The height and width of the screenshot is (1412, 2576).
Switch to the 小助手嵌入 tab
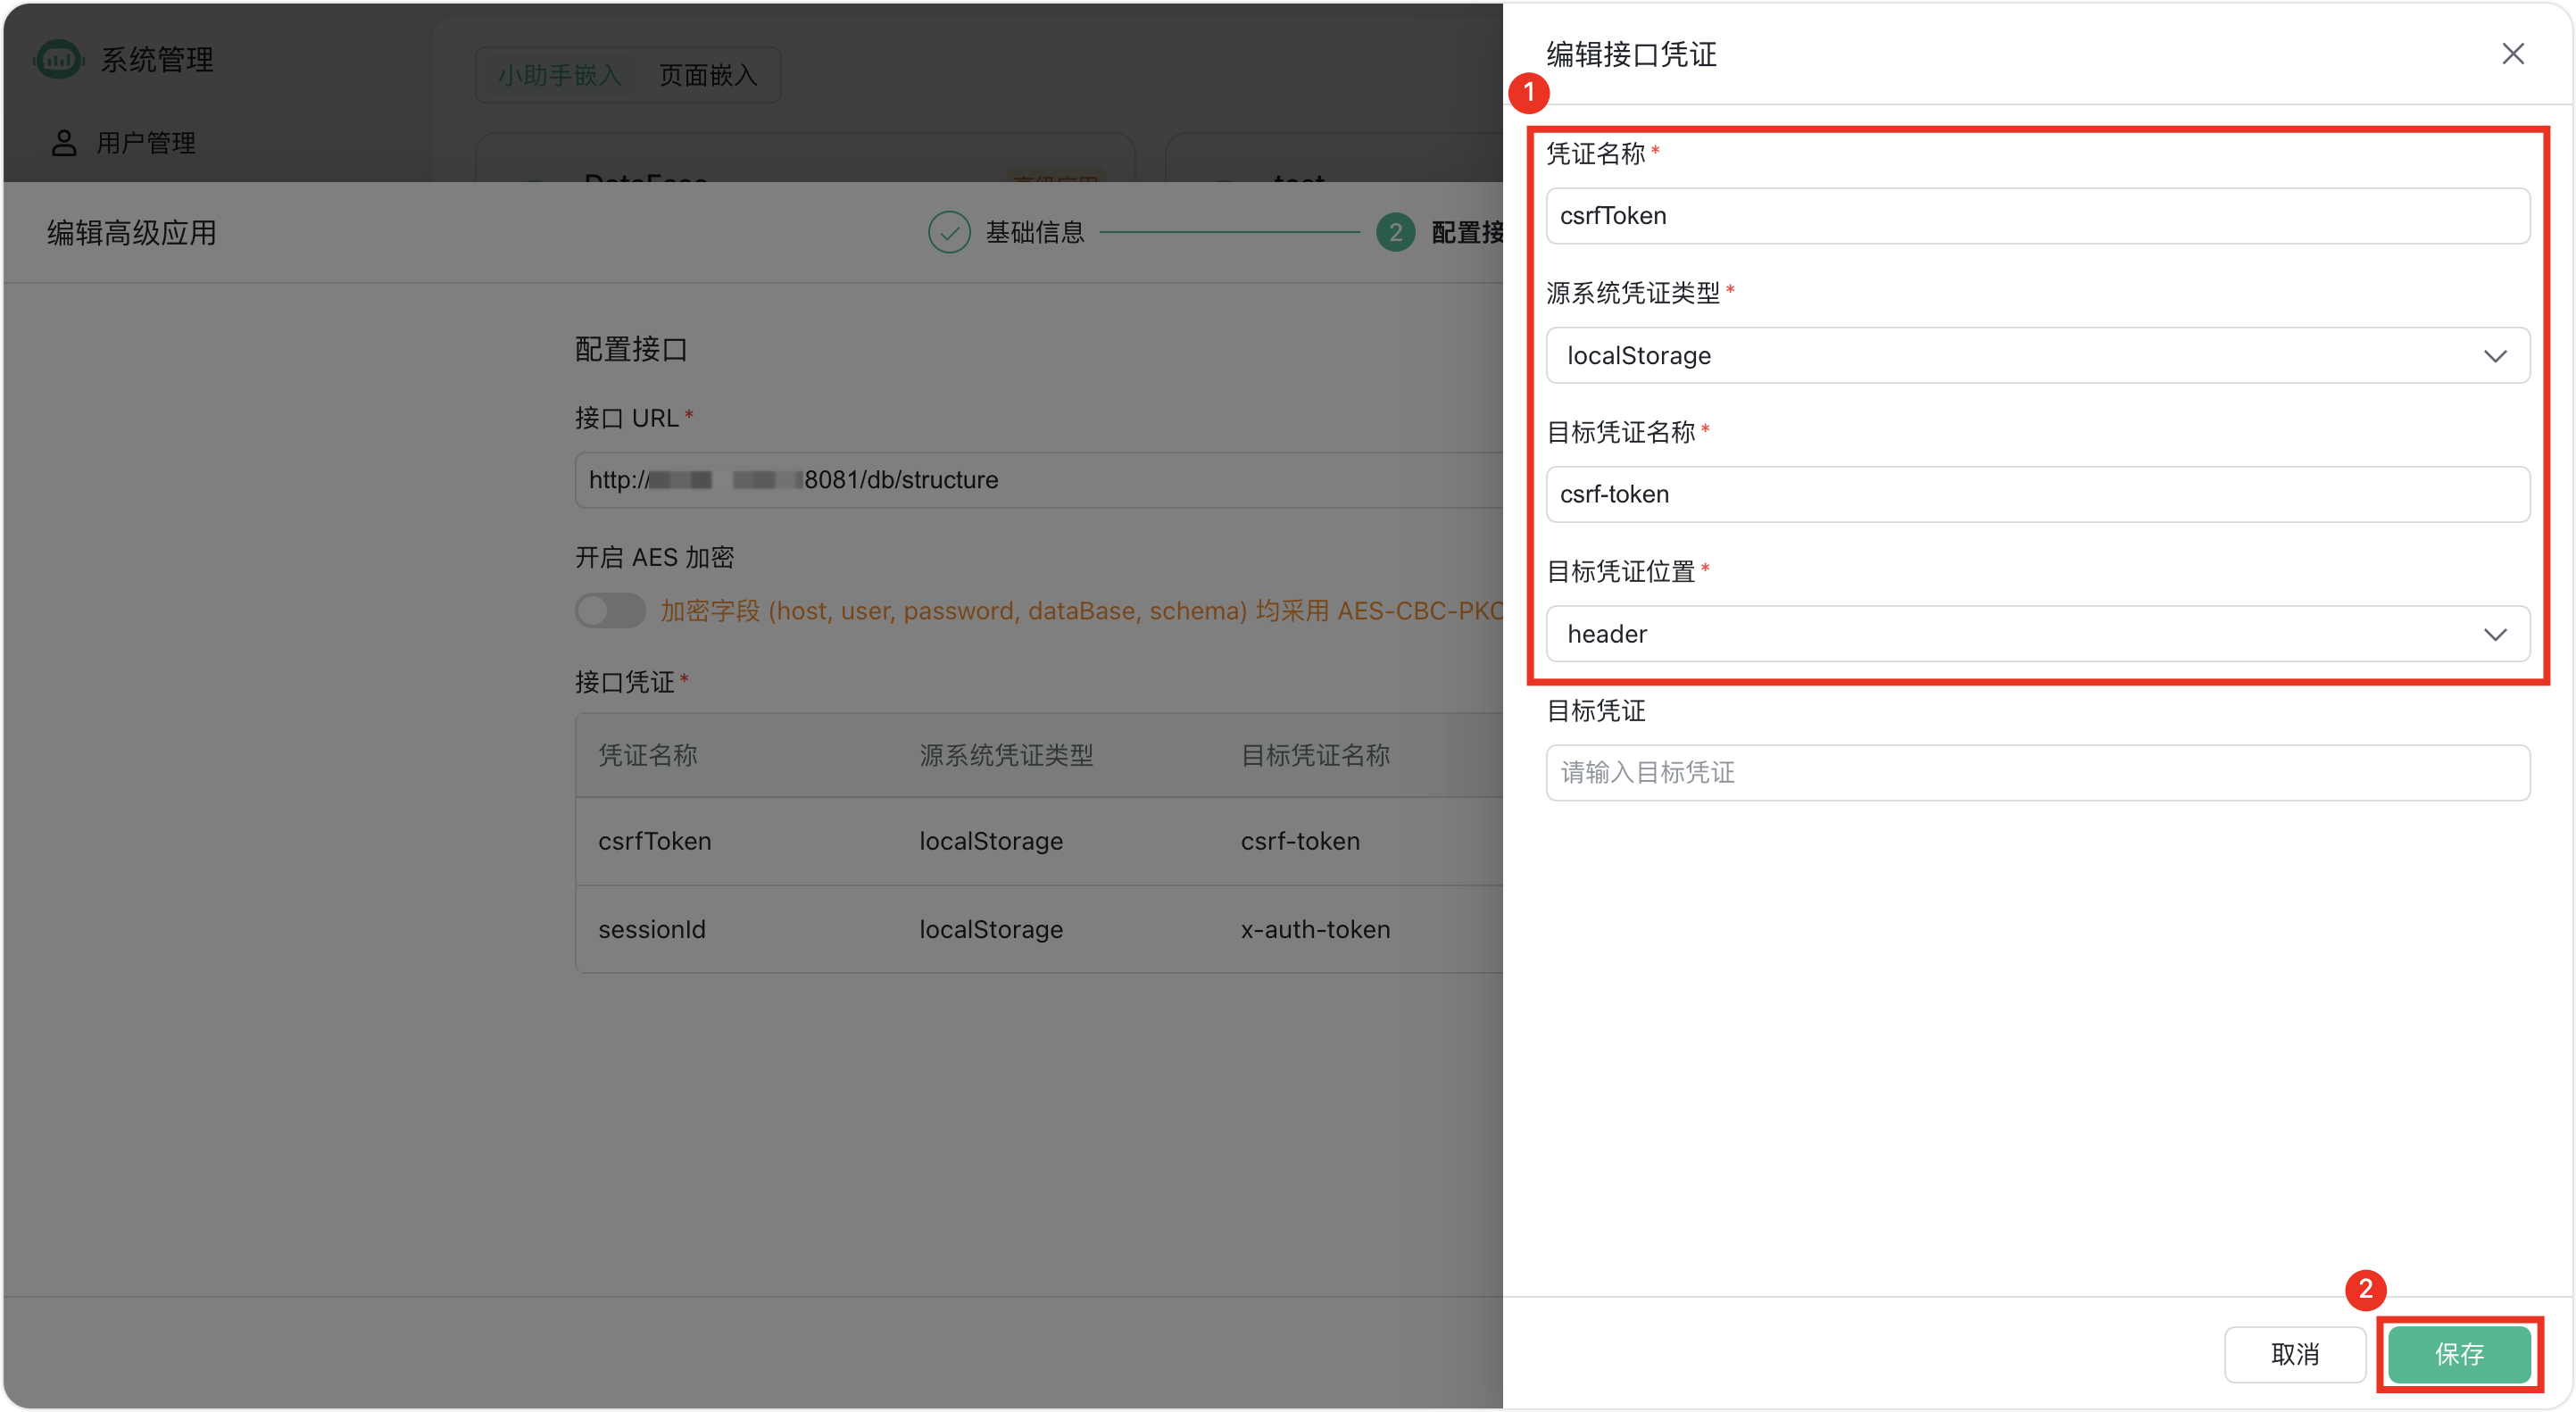click(x=558, y=74)
